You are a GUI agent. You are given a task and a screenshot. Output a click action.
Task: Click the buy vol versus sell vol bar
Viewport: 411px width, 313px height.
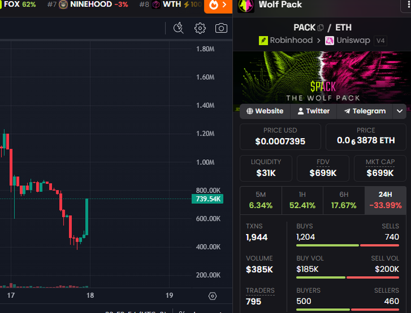coord(348,277)
